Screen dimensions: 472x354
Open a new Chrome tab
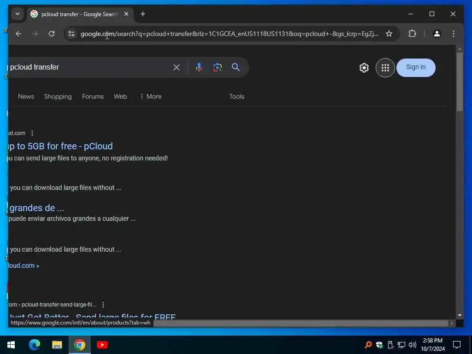pyautogui.click(x=143, y=14)
